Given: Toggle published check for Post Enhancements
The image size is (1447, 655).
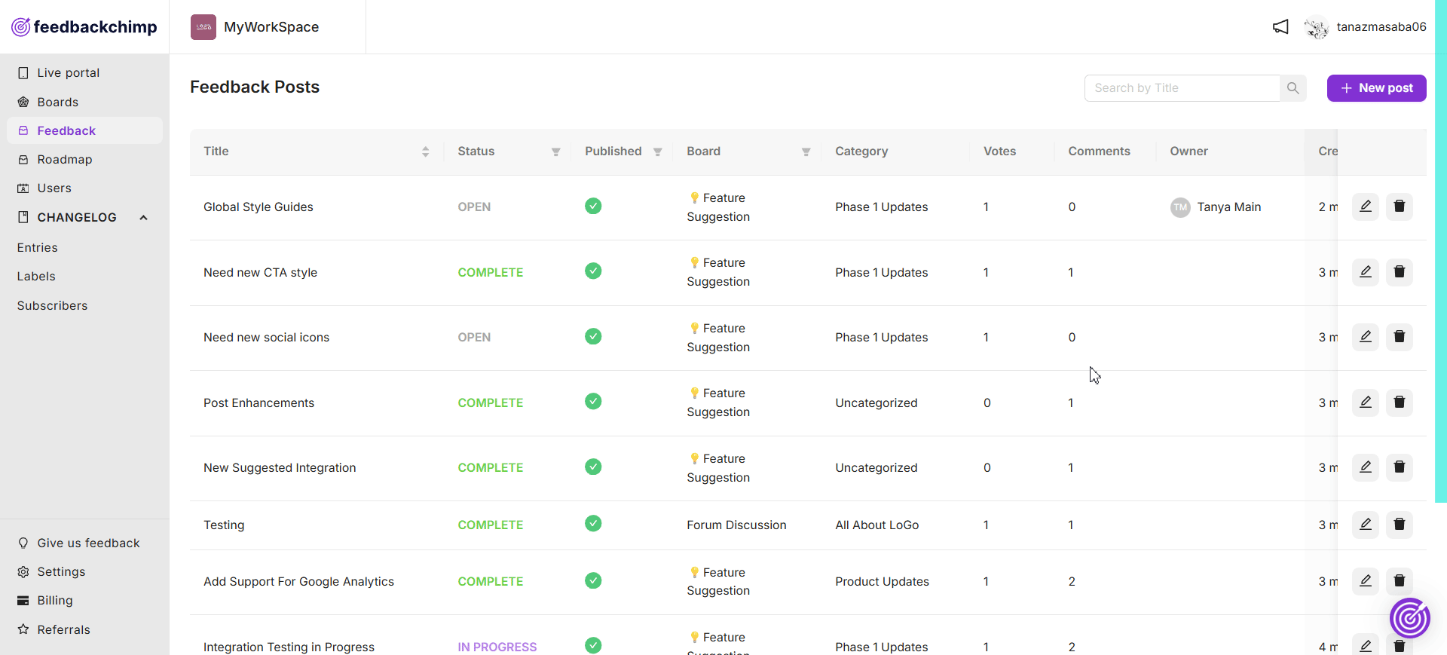Looking at the screenshot, I should [x=593, y=401].
